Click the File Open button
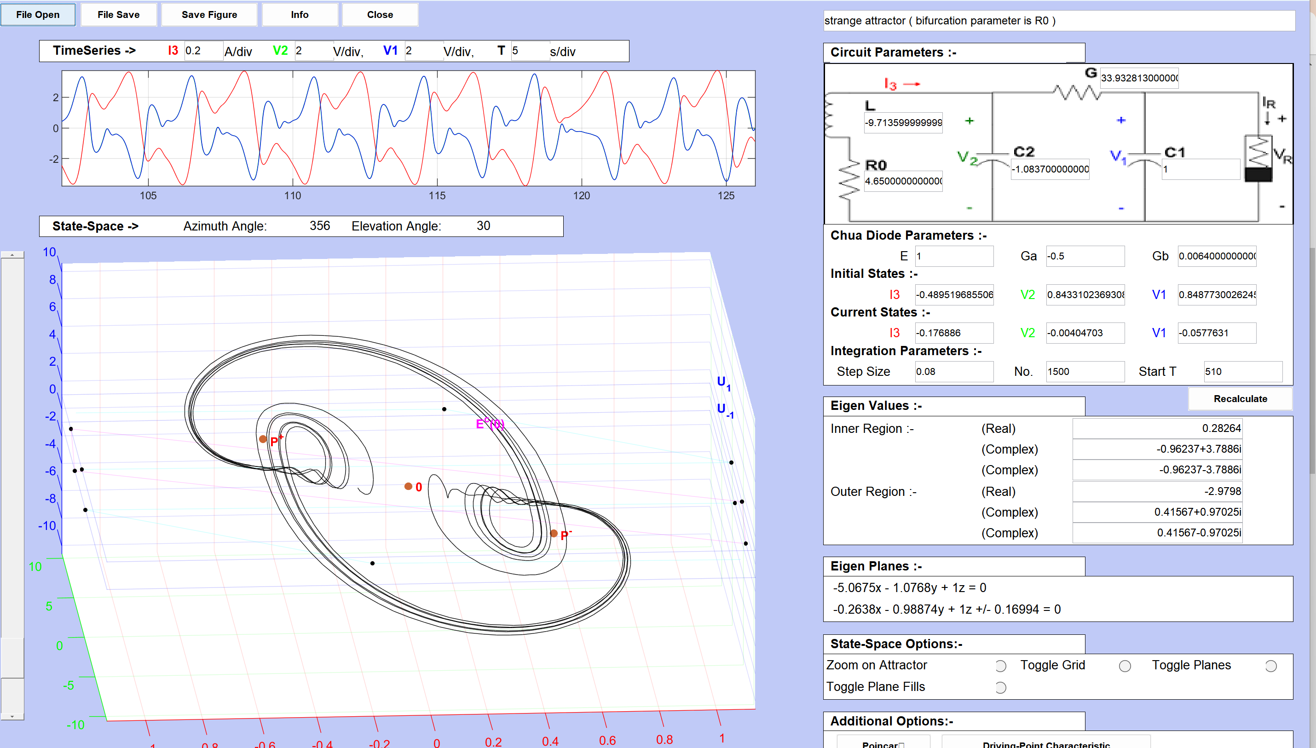 [38, 14]
